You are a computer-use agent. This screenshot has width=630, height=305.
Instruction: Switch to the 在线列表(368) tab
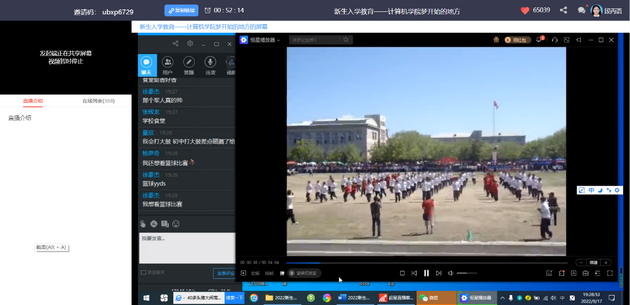(98, 101)
